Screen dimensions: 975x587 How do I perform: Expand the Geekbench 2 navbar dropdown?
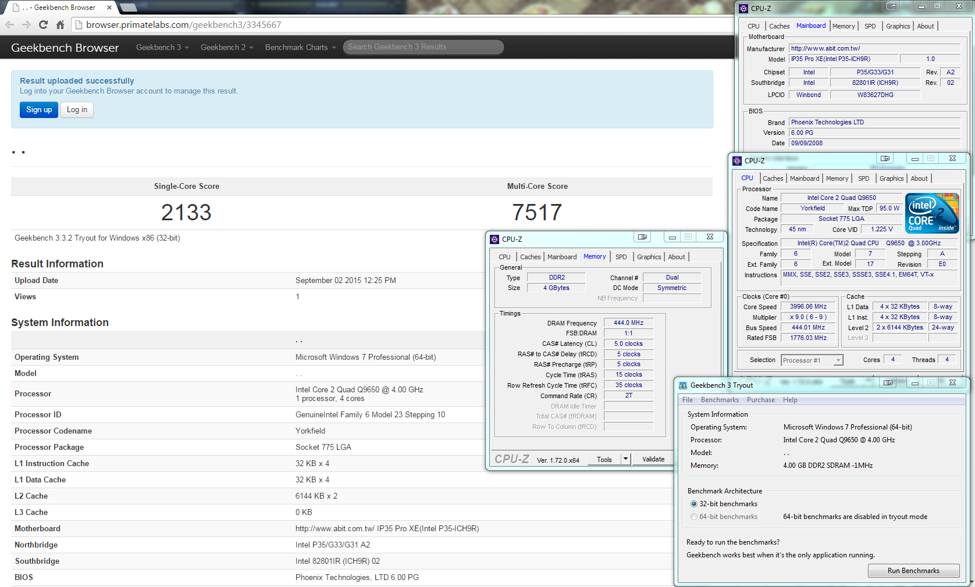click(227, 47)
